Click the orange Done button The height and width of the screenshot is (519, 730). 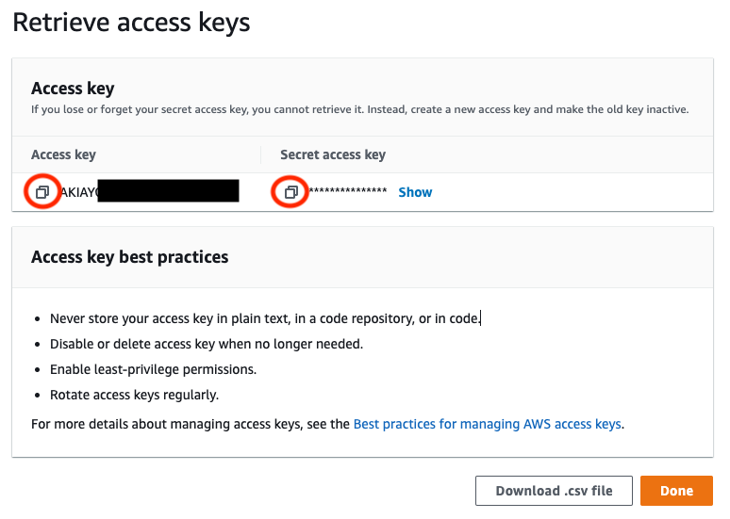click(x=676, y=491)
